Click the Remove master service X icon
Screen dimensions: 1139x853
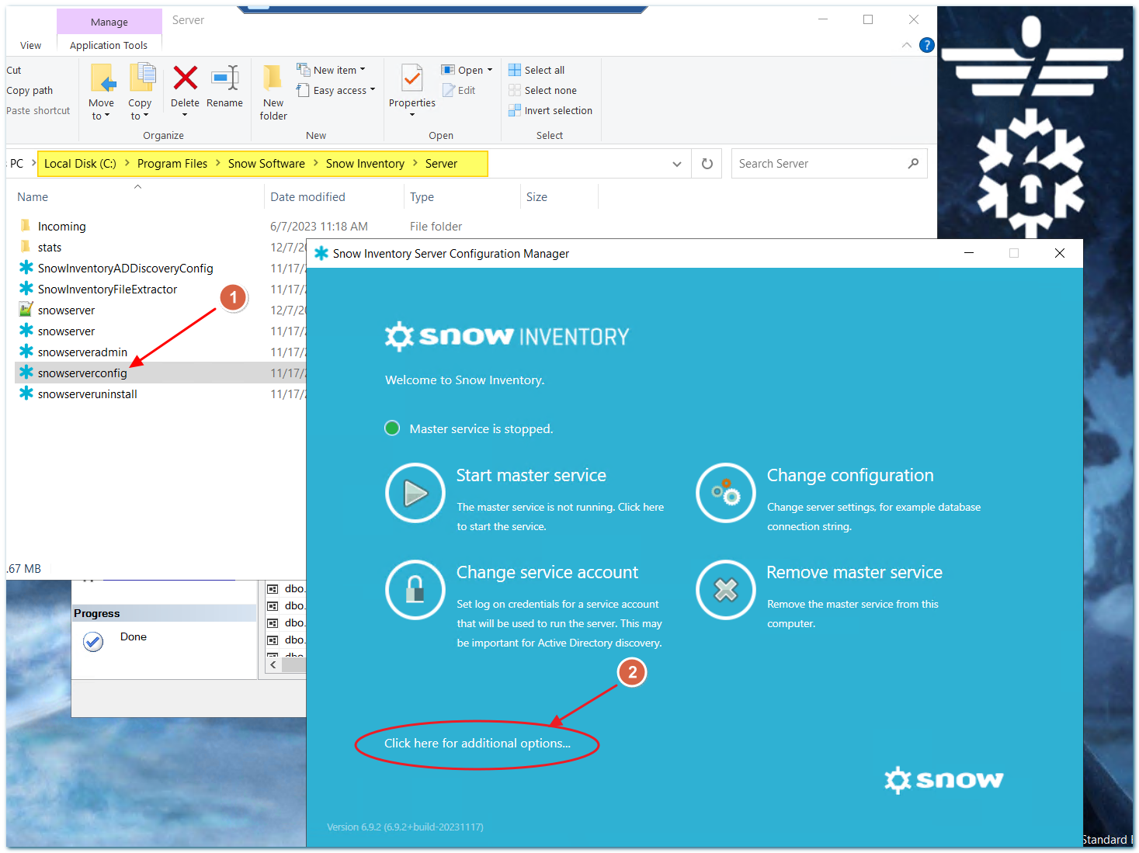[x=726, y=590]
